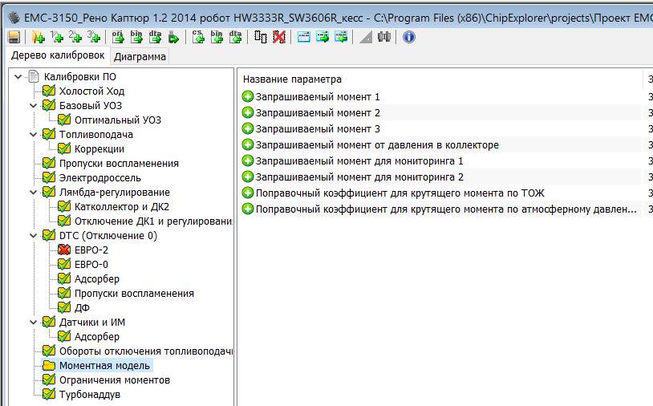Collapse the Базовый УОЗ tree node

34,106
